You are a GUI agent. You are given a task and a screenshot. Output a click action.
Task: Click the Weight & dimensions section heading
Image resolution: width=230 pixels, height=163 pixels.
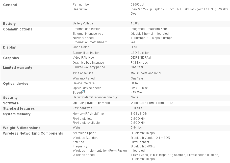pyautogui.click(x=22, y=128)
